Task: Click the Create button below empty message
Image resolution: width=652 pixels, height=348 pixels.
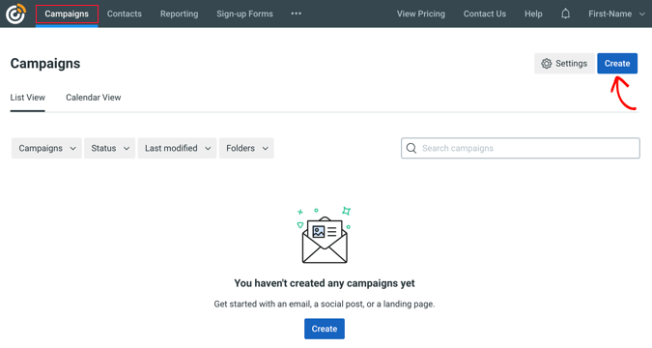Action: [325, 329]
